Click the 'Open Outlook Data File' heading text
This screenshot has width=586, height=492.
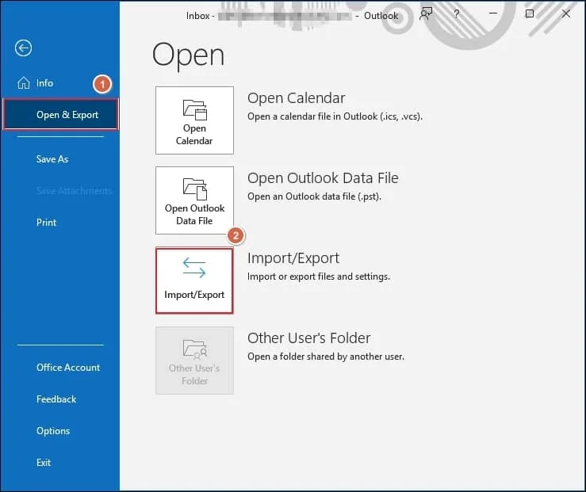(x=323, y=178)
